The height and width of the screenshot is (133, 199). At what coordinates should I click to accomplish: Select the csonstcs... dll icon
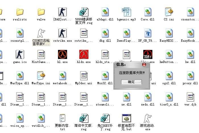190,12
